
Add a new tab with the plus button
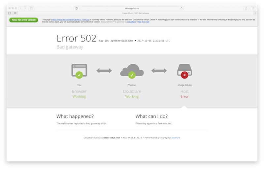click(x=255, y=13)
